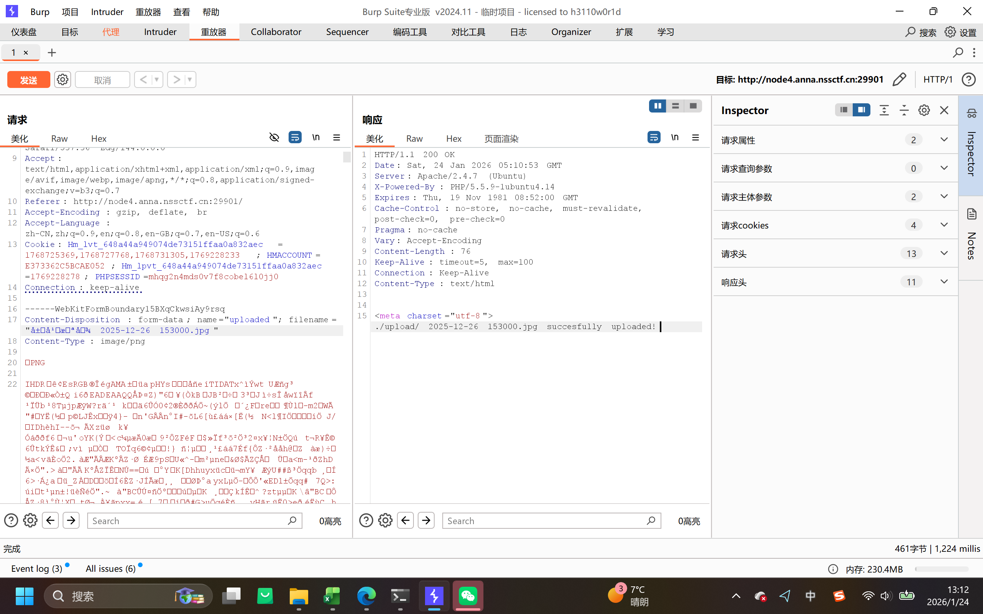
Task: Open request panel hamburger menu
Action: click(x=337, y=138)
